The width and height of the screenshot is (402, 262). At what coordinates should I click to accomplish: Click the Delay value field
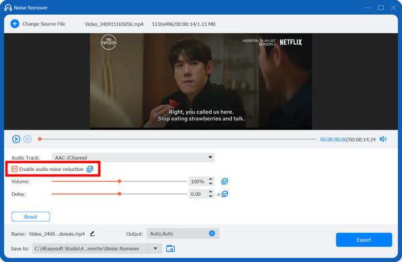point(198,194)
